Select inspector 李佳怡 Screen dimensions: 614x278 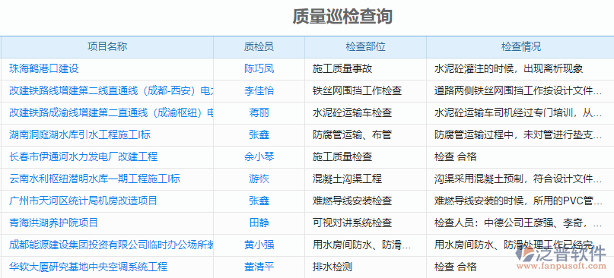coord(259,91)
